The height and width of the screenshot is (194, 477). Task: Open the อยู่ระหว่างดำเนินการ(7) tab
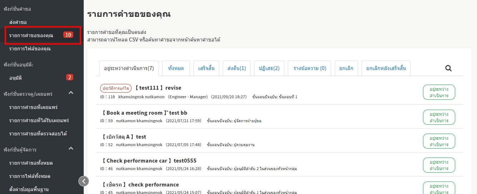(129, 68)
